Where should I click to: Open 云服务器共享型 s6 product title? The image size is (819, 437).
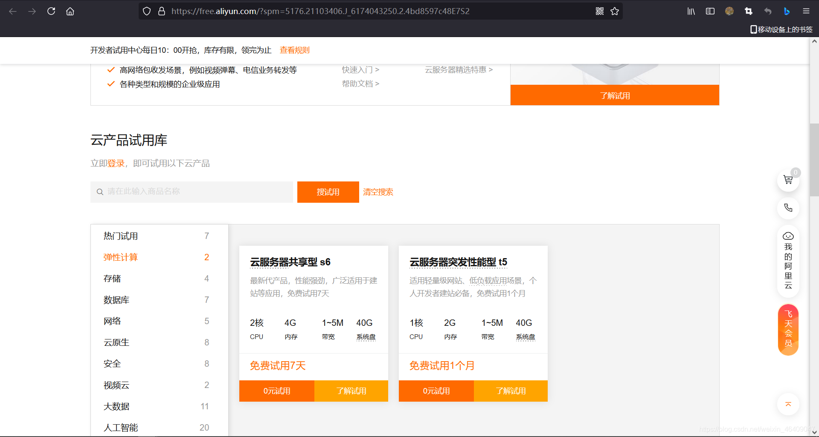point(290,262)
